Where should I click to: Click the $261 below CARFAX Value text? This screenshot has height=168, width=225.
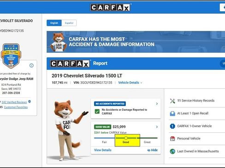pos(110,133)
